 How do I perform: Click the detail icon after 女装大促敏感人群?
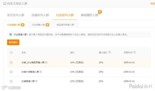pos(41,72)
